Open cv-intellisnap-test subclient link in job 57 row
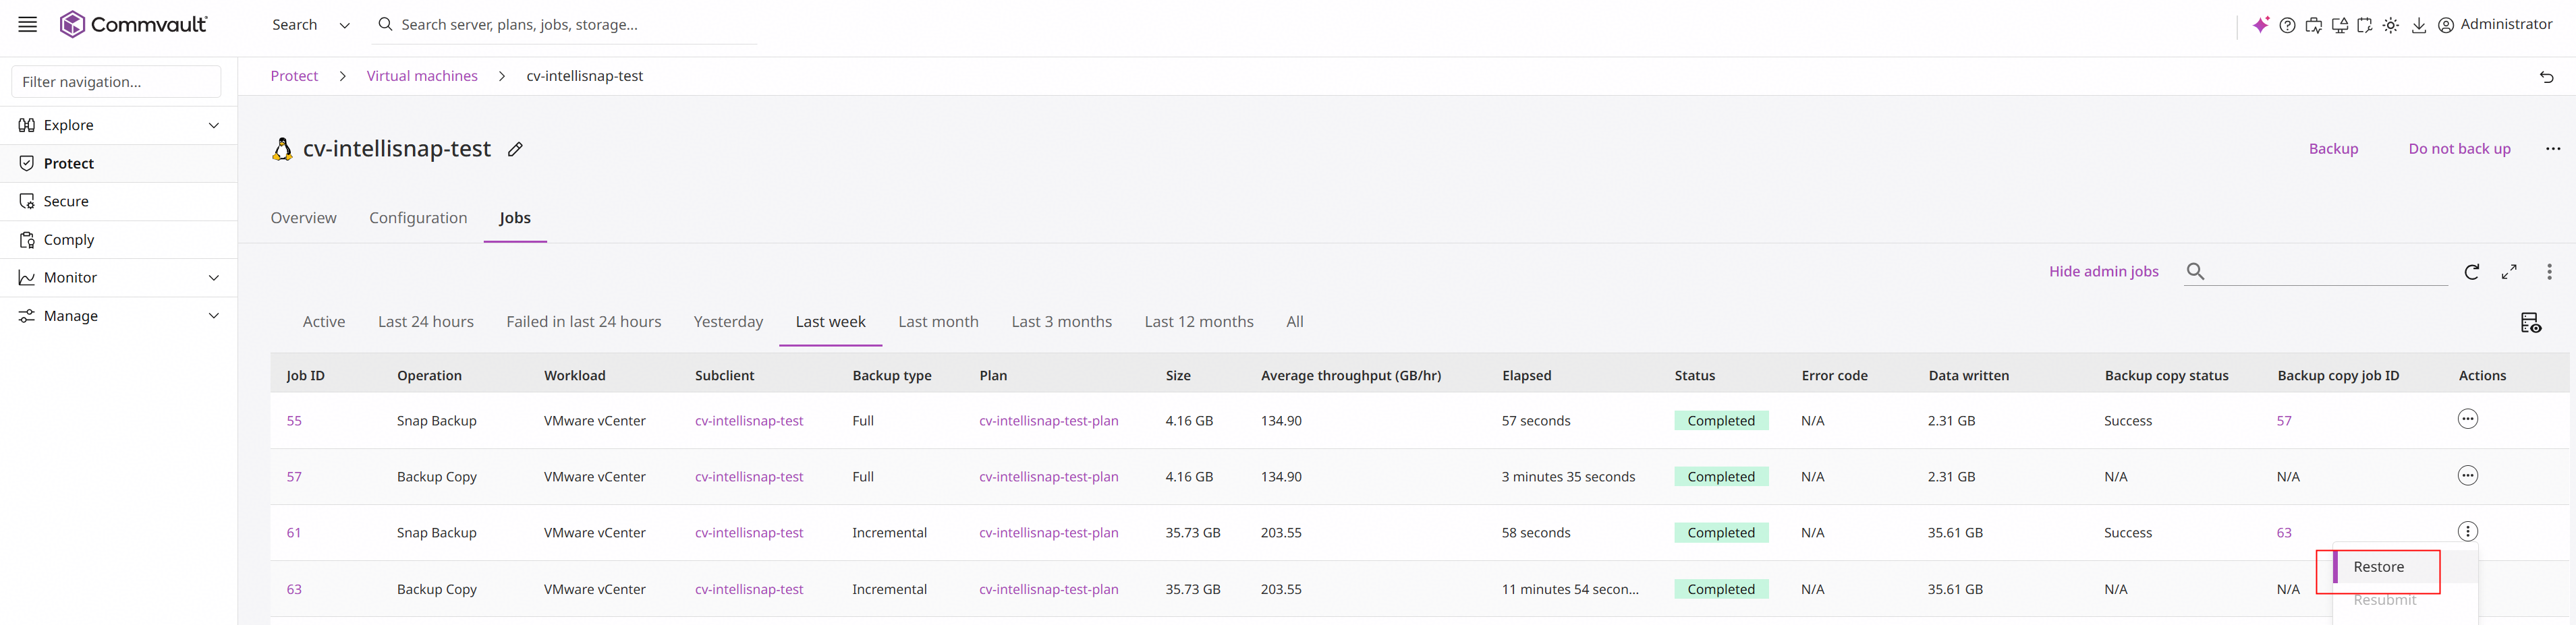This screenshot has height=625, width=2576. coord(749,477)
